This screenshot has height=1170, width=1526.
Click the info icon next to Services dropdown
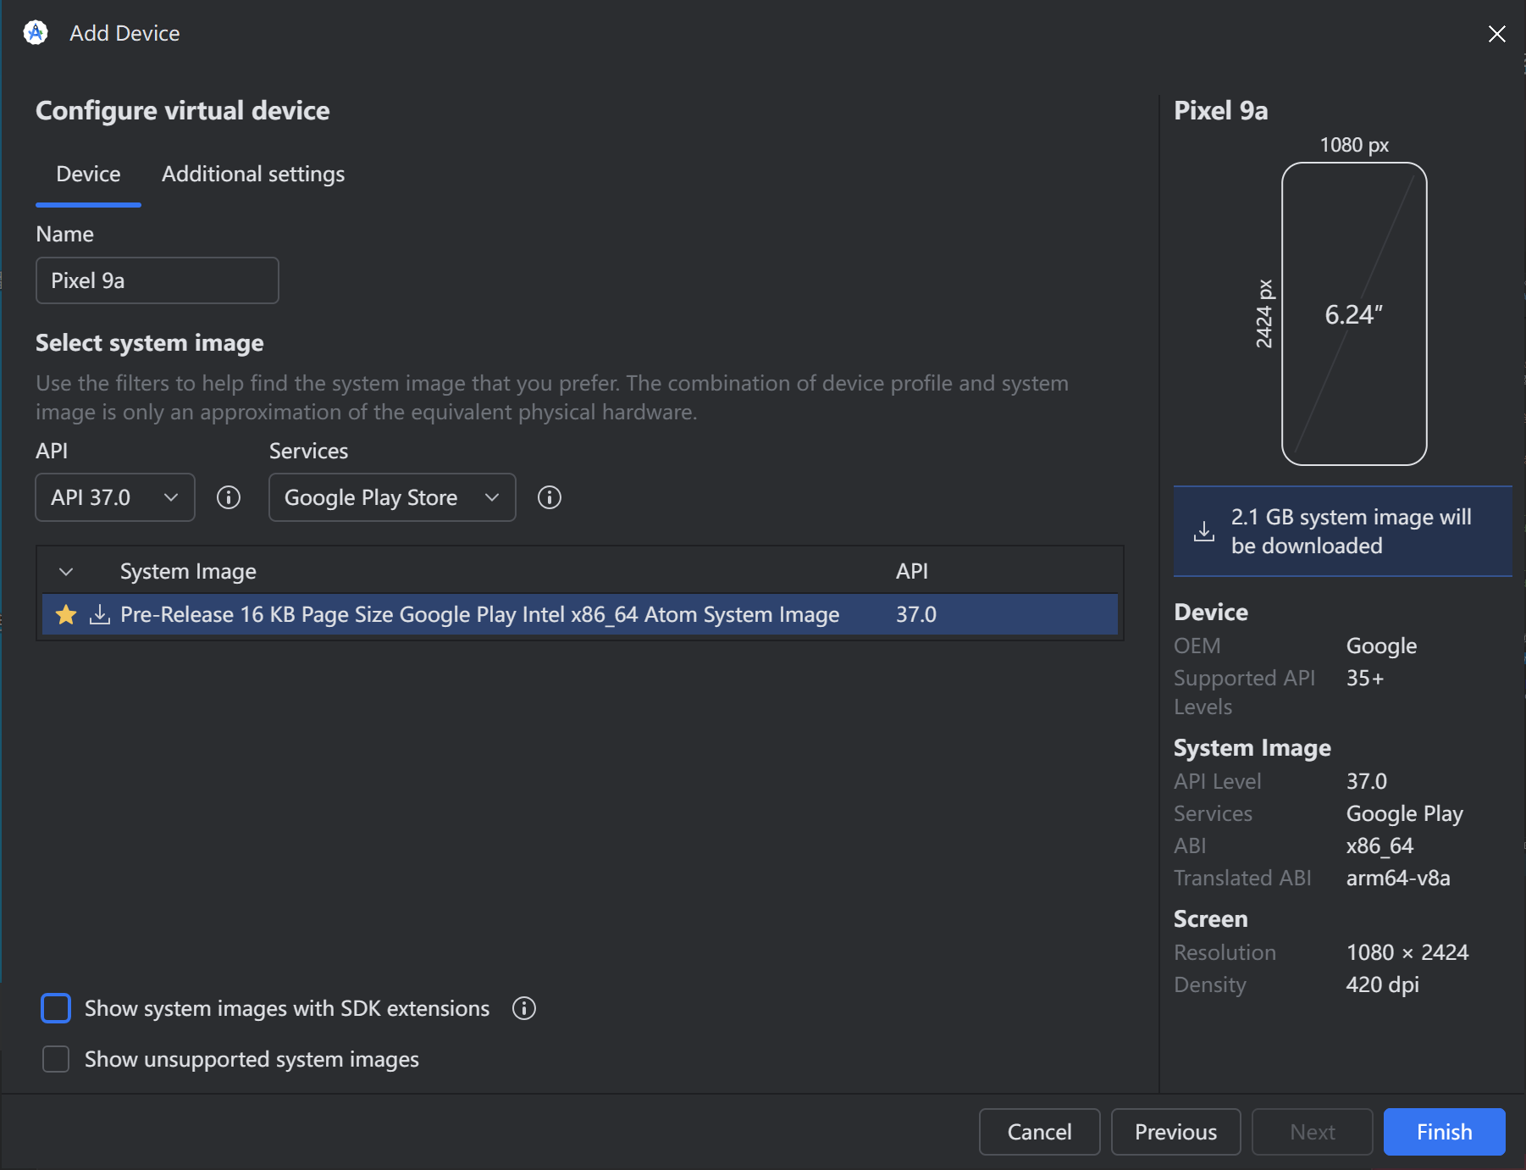coord(550,497)
